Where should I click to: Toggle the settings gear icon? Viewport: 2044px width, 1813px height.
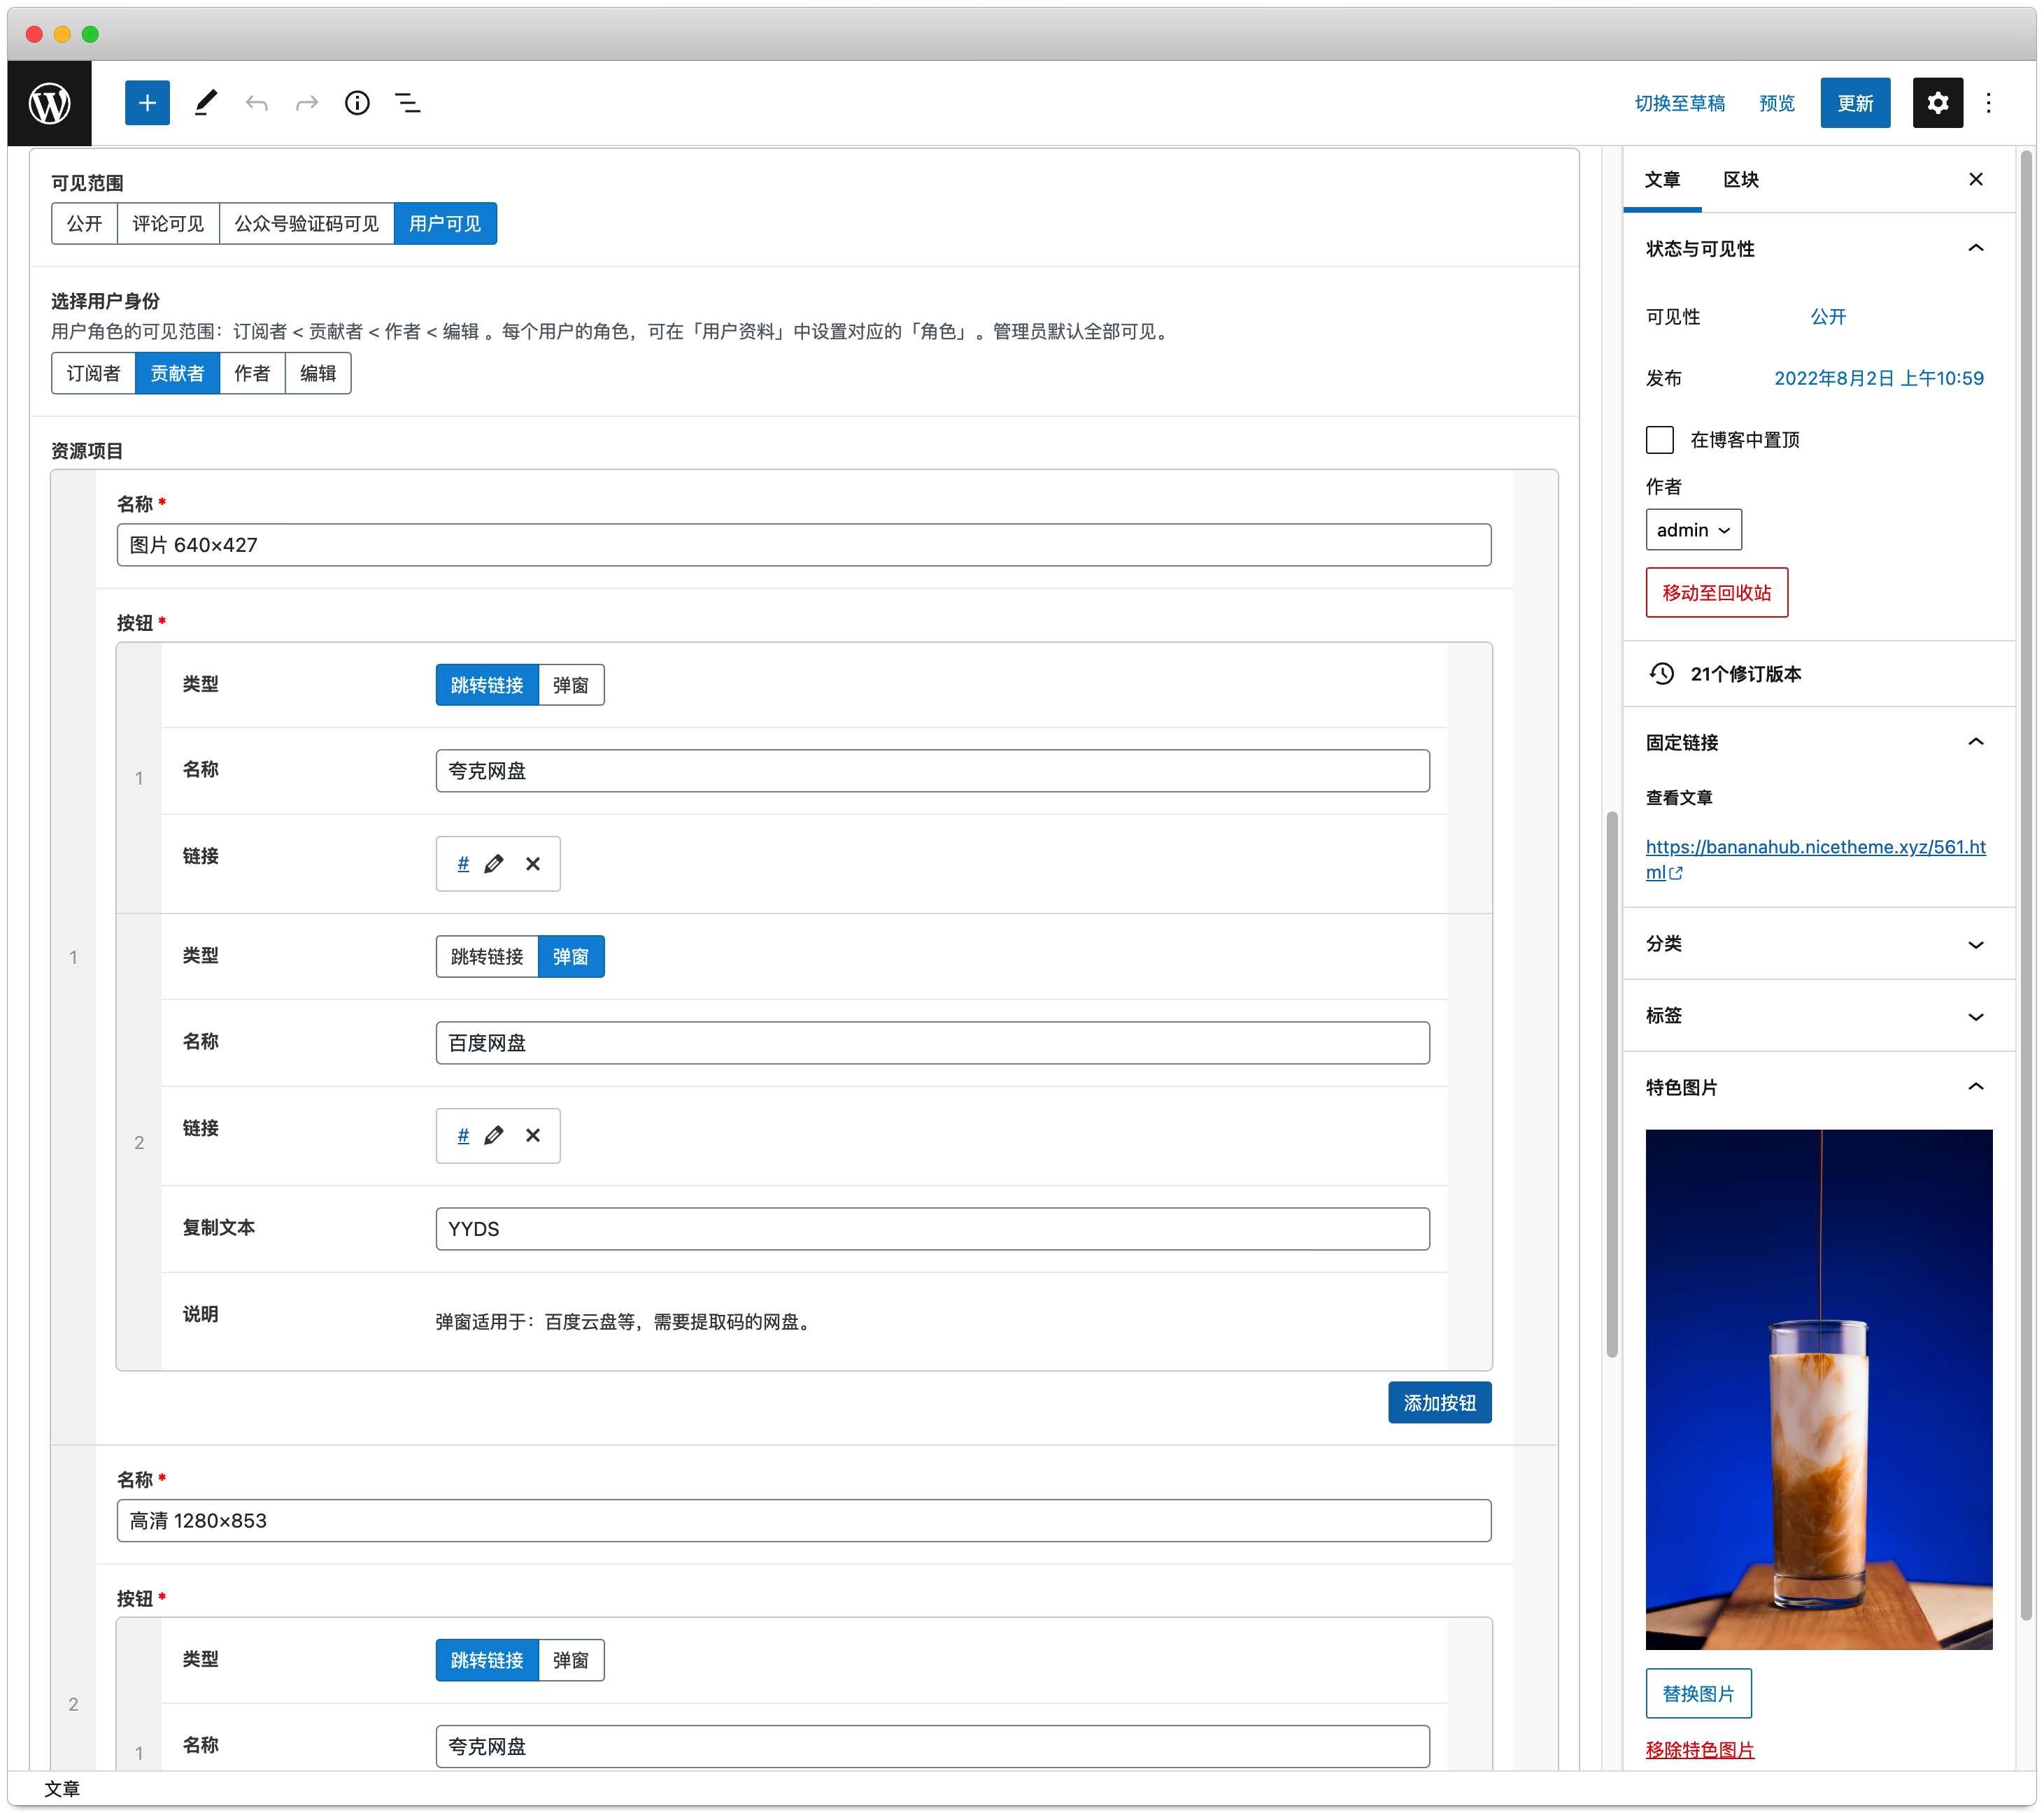click(1937, 103)
